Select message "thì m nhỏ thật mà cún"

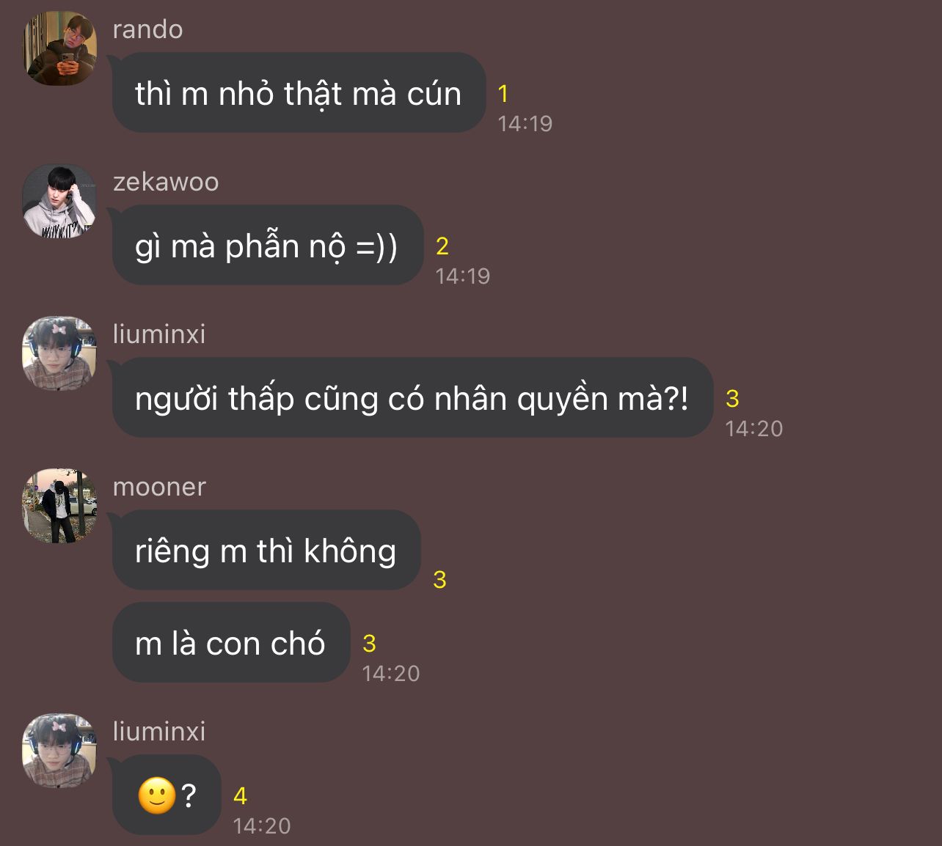pyautogui.click(x=299, y=93)
